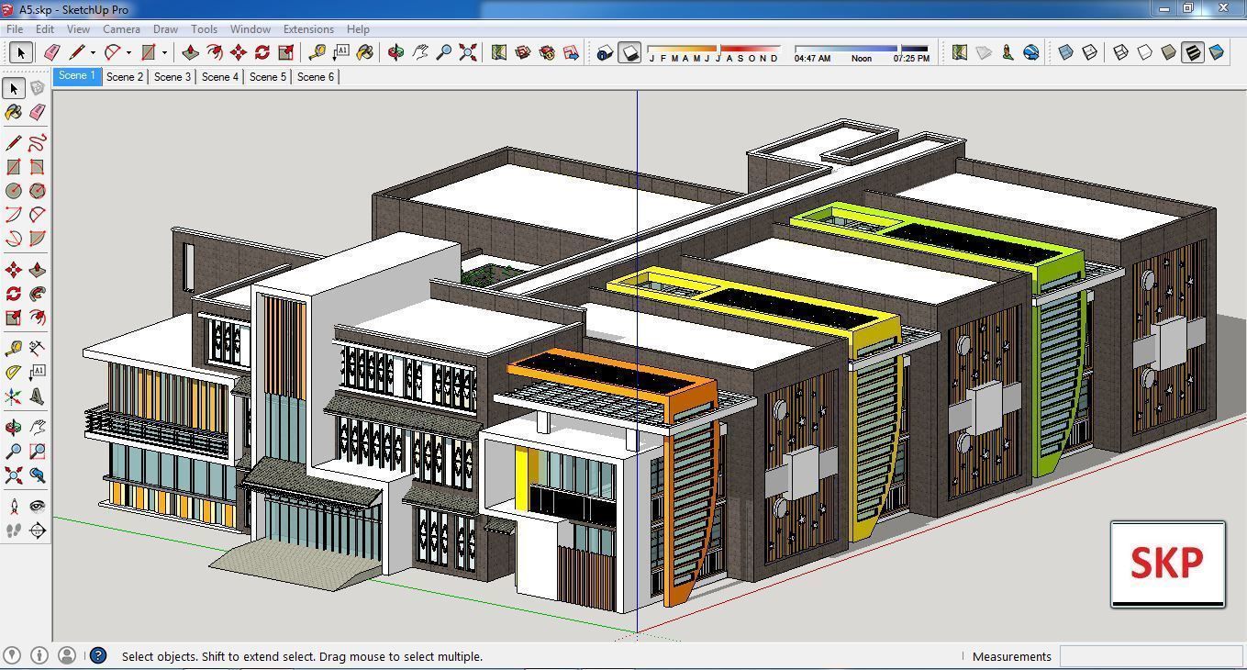This screenshot has height=670, width=1247.
Task: Switch to Hidden Line style
Action: tap(1144, 52)
